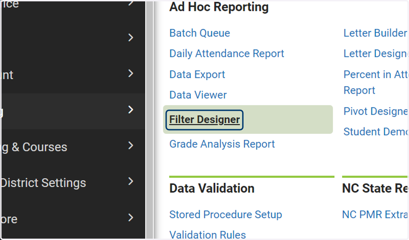
Task: Click the Ad Hoc Reporting heading
Action: coord(219,7)
